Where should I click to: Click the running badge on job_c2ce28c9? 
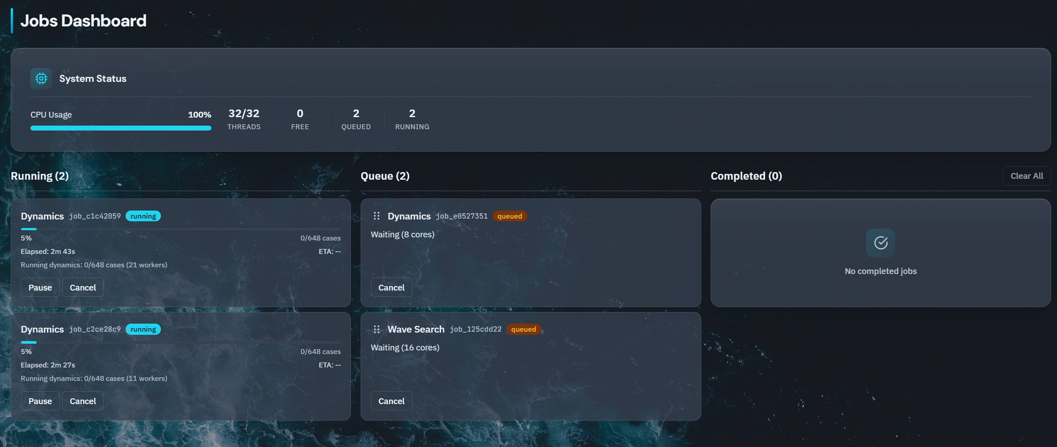click(x=143, y=329)
